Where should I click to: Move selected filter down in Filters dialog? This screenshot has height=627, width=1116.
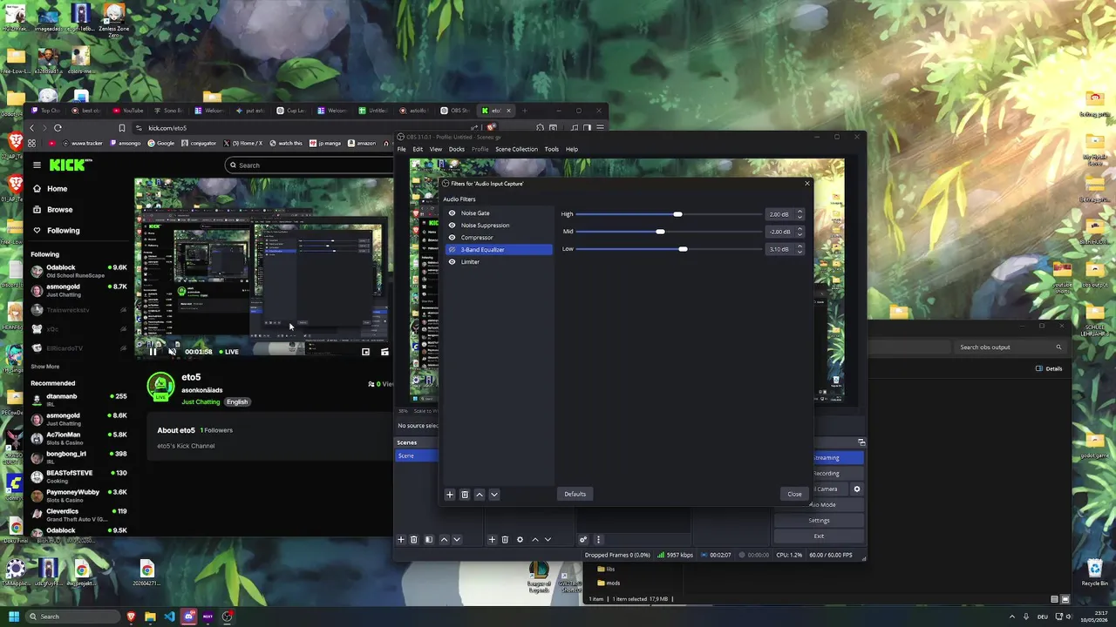pos(493,495)
